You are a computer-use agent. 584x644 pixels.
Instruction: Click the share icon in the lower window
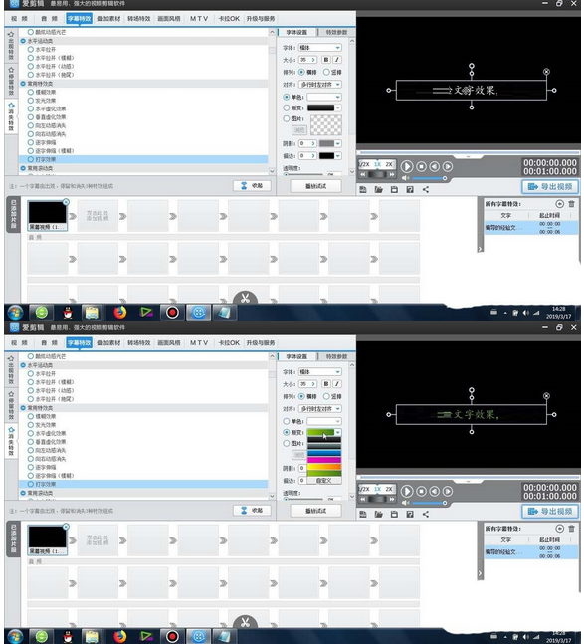(x=426, y=514)
